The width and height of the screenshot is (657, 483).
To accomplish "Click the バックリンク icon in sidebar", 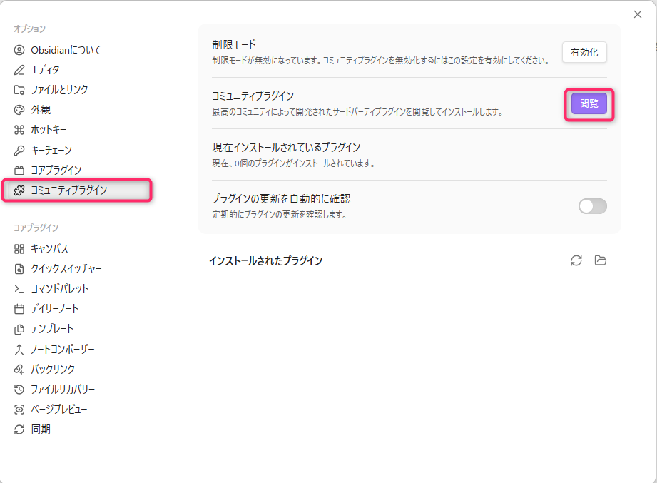I will [19, 369].
